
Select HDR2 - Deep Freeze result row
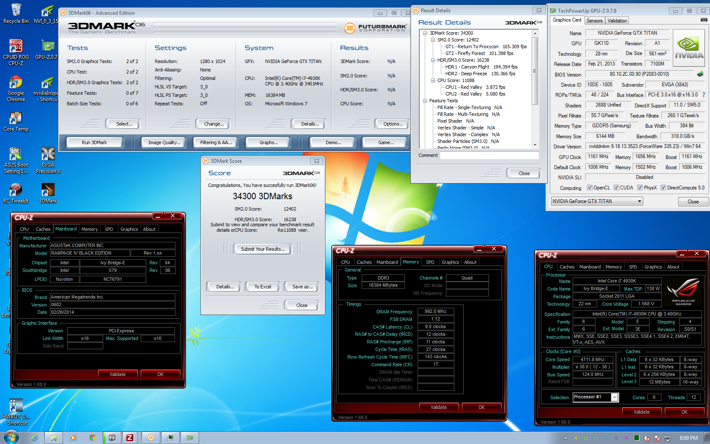(481, 74)
